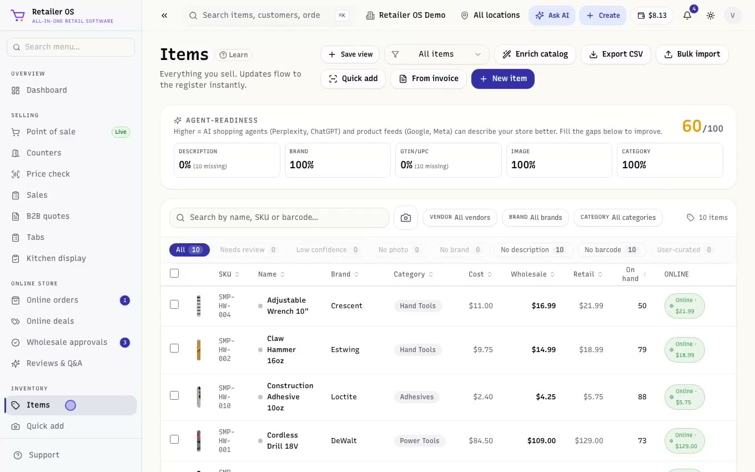
Task: Open B2B quotes page
Action: (71, 216)
